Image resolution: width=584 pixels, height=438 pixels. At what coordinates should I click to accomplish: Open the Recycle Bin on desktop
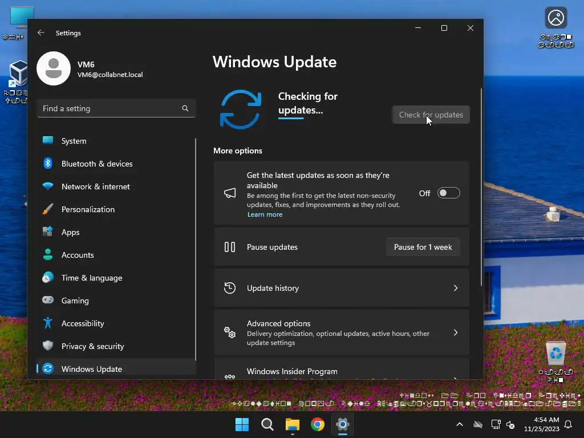(x=556, y=354)
